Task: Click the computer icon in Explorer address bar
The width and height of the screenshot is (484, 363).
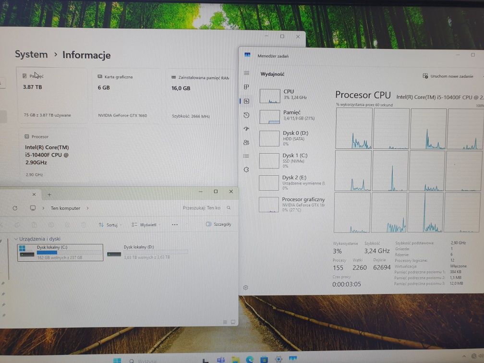Action: (33, 208)
